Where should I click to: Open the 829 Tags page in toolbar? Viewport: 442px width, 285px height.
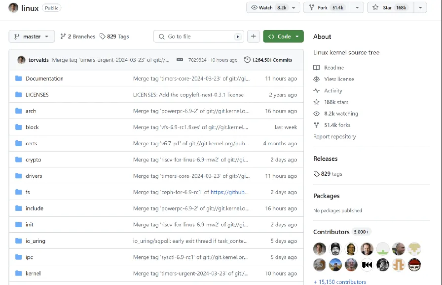coord(114,37)
